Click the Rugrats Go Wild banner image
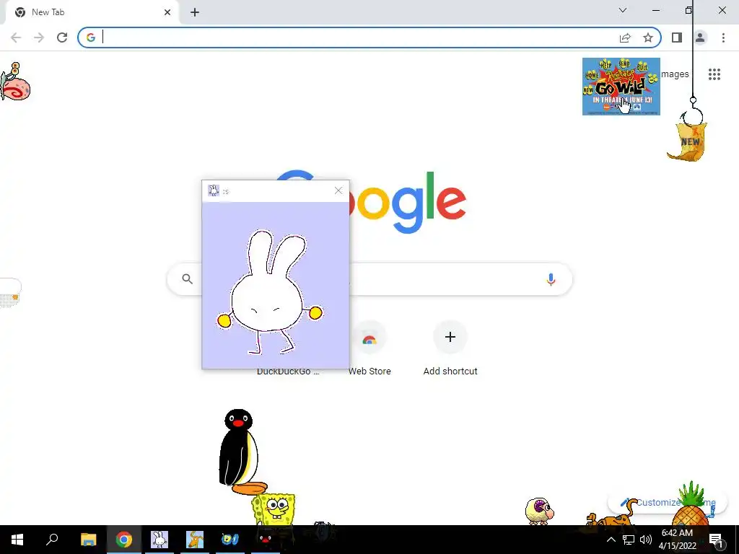This screenshot has height=554, width=739. coord(621,87)
